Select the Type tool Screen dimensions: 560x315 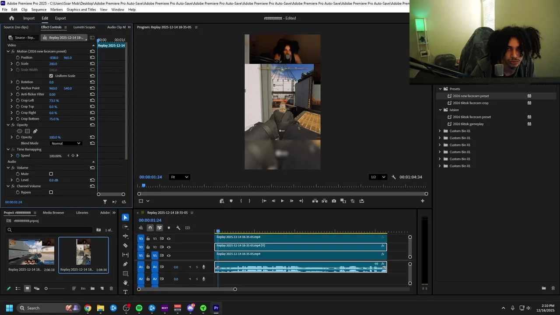tap(126, 292)
